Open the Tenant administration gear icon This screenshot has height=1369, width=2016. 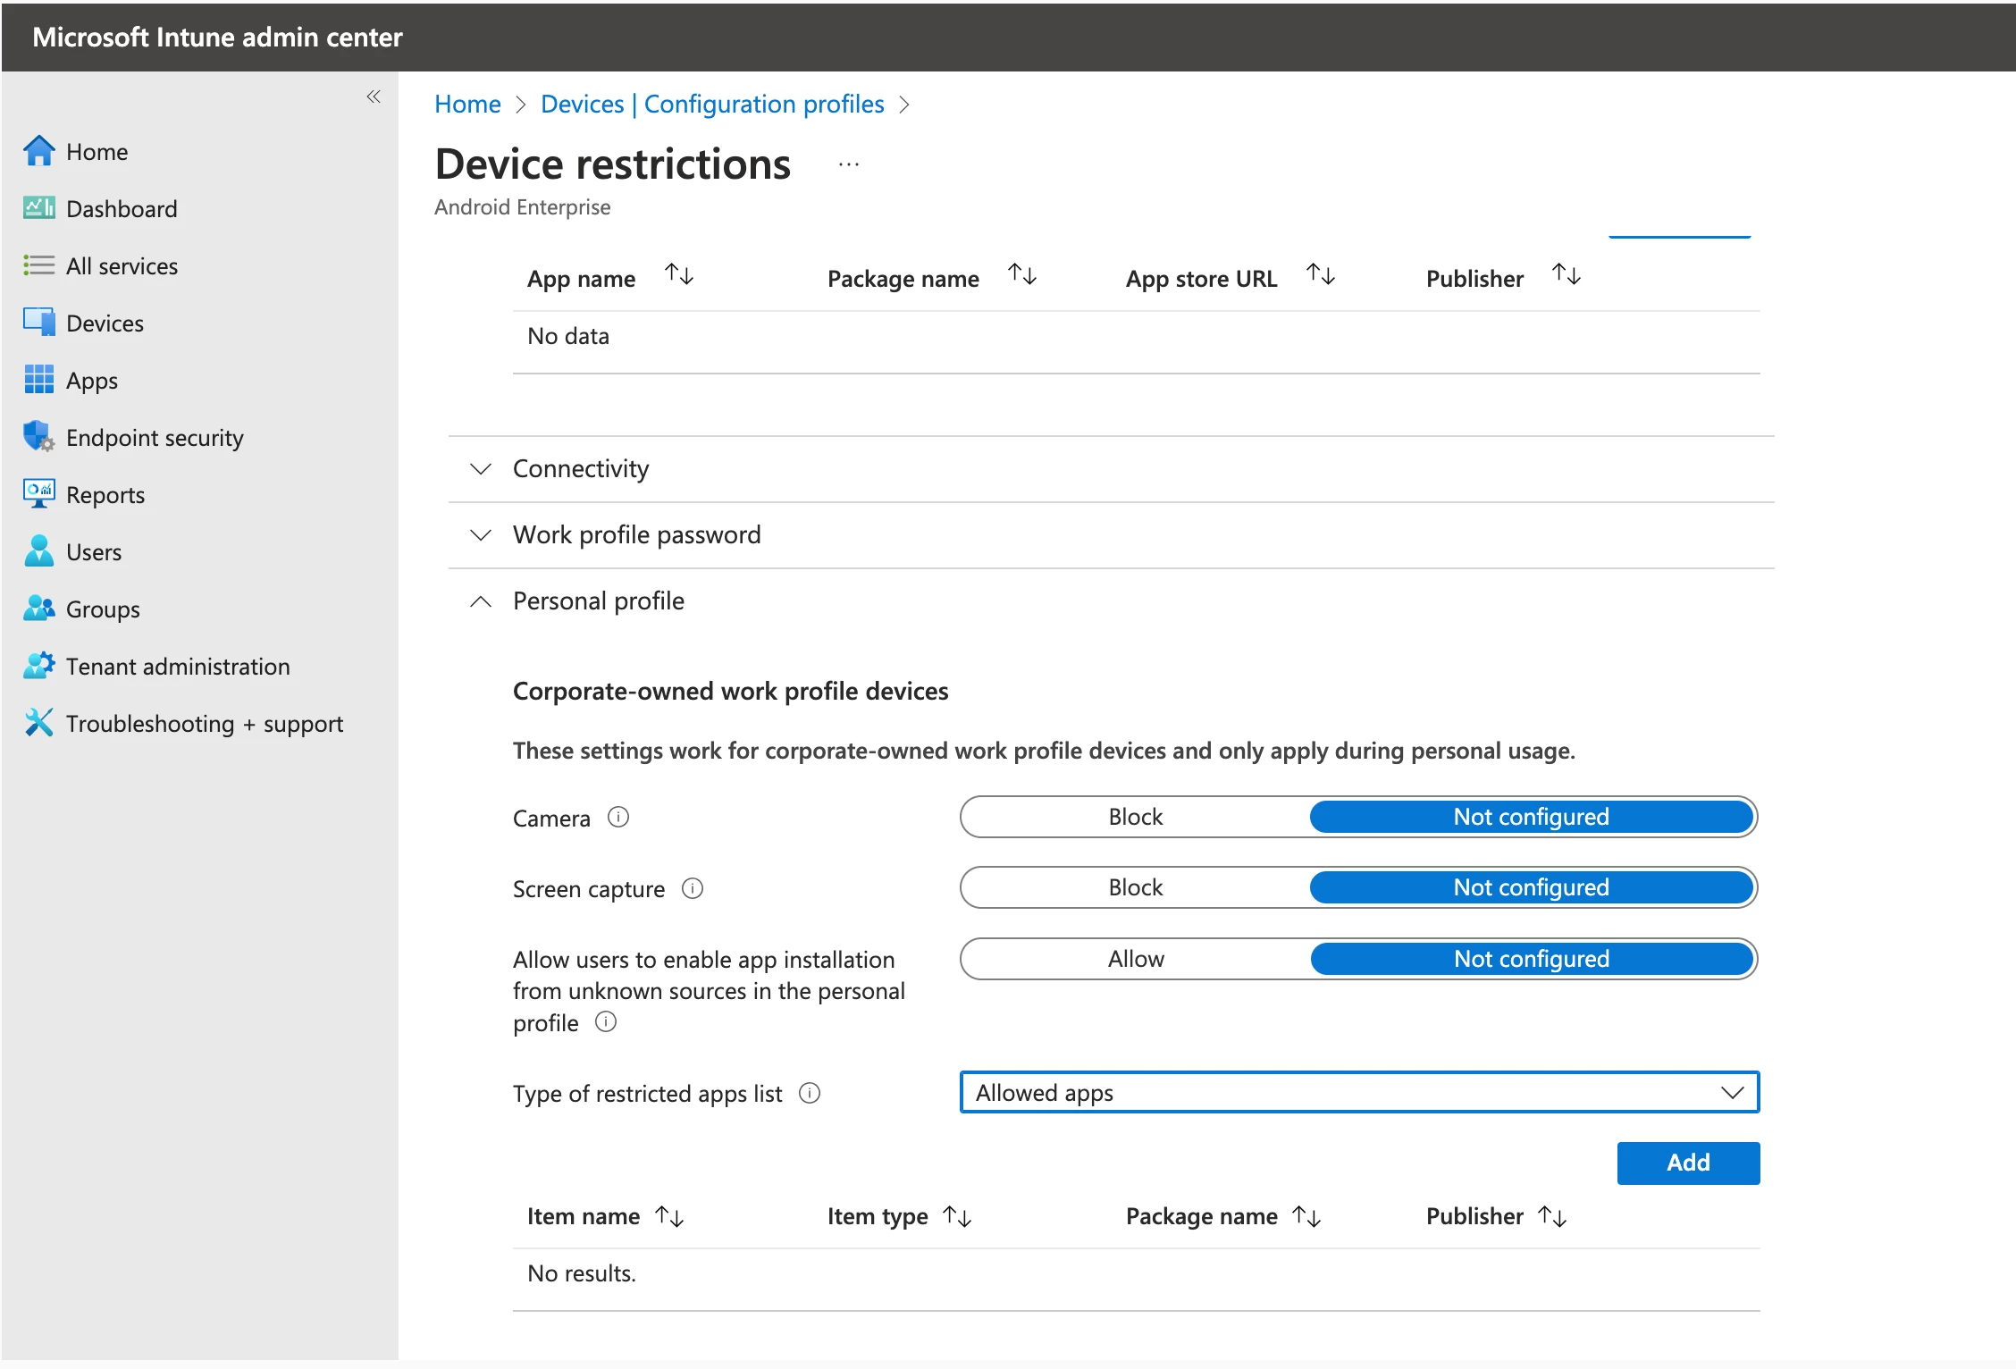click(38, 666)
